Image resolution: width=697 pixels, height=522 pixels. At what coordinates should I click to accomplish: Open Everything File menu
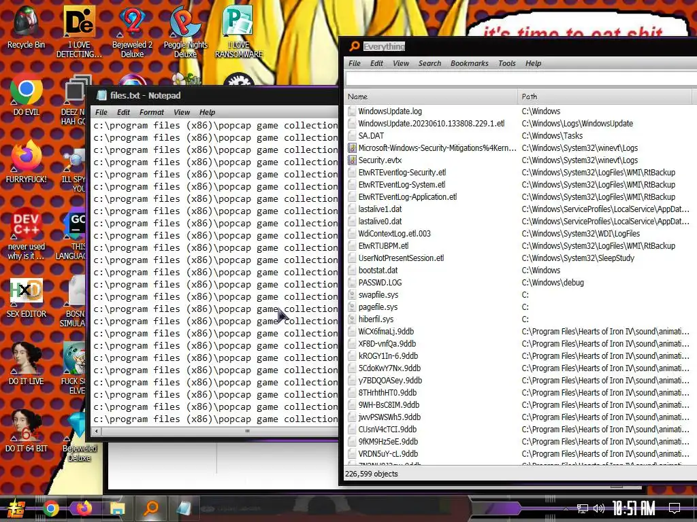[x=355, y=63]
